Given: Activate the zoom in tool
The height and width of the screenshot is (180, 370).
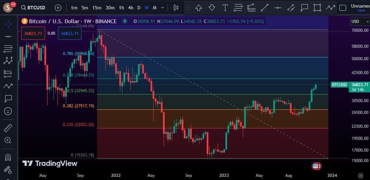Looking at the screenshot, I should (8, 140).
